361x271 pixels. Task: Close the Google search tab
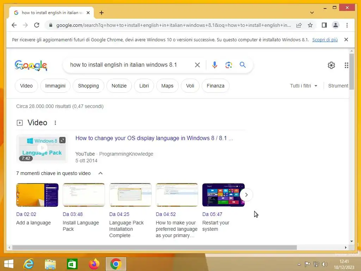tap(88, 13)
